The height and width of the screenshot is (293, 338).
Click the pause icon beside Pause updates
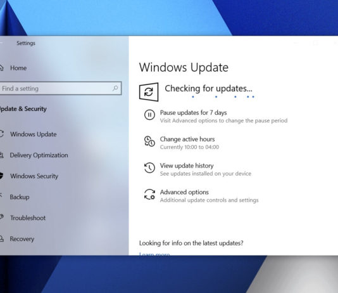[149, 115]
